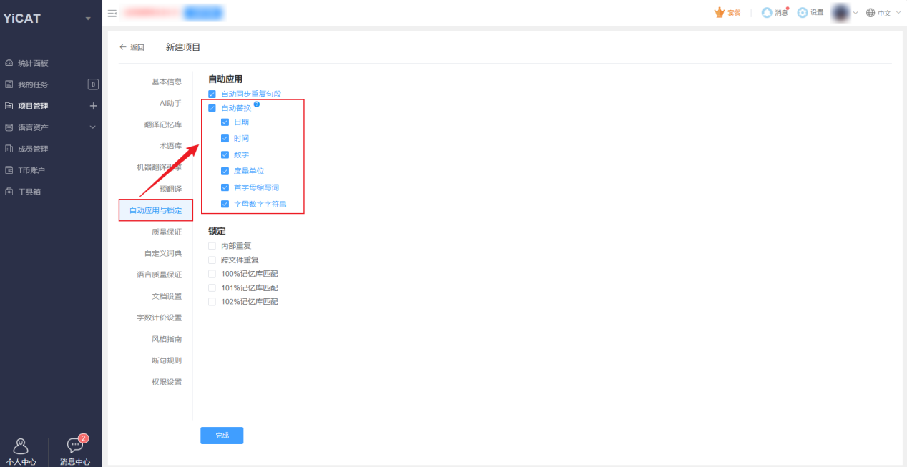Viewport: 907px width, 467px height.
Task: Click the hamburger menu collapse icon
Action: coord(112,13)
